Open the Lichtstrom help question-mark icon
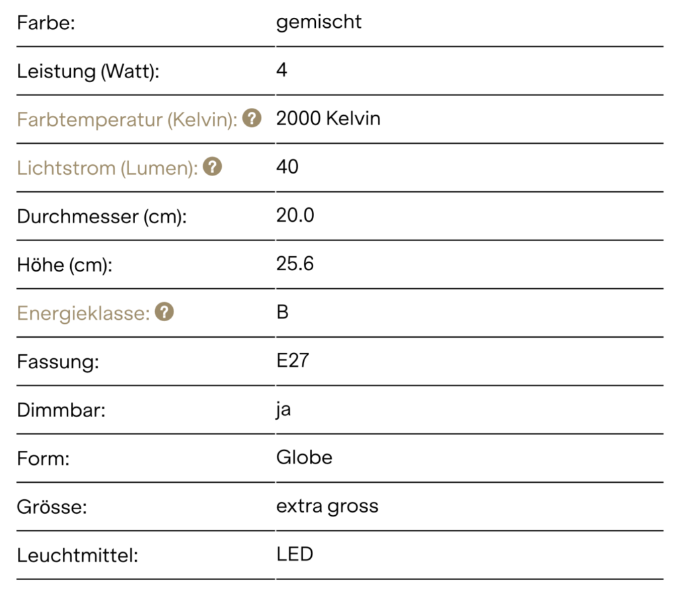Viewport: 678px width, 592px height. click(213, 166)
